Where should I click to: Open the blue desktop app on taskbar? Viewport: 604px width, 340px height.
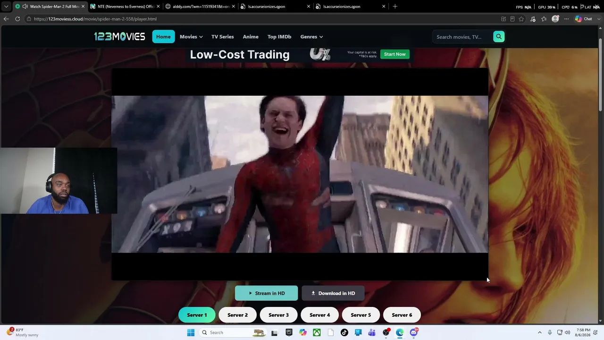click(358, 332)
